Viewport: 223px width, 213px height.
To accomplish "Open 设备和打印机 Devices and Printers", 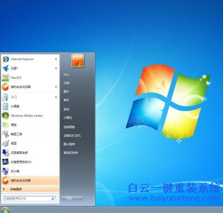I will [72, 135].
